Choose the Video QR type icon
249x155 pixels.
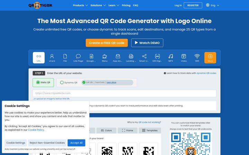184,58
